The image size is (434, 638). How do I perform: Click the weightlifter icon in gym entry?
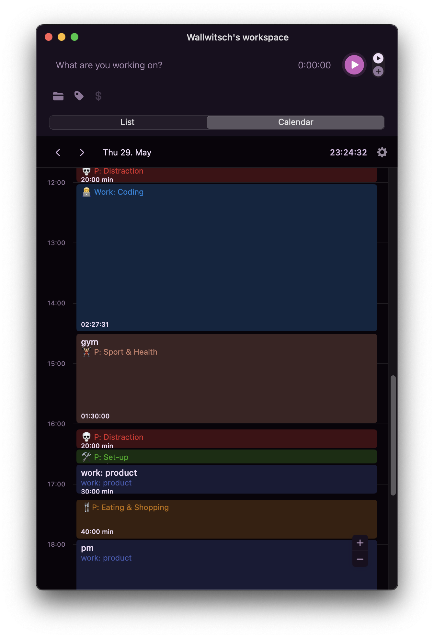[86, 352]
